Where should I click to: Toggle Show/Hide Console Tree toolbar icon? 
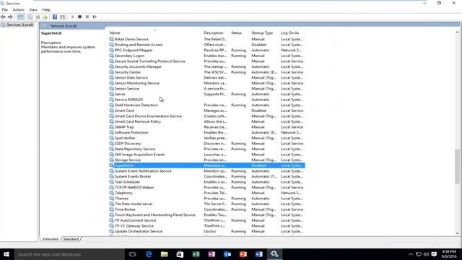[x=20, y=17]
